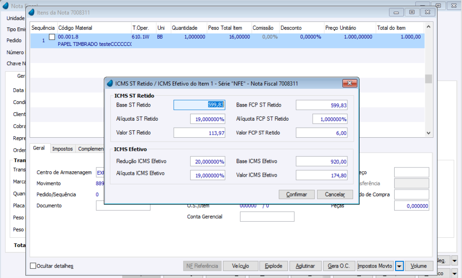This screenshot has height=278, width=462.
Task: Click the Explode button
Action: (x=273, y=266)
